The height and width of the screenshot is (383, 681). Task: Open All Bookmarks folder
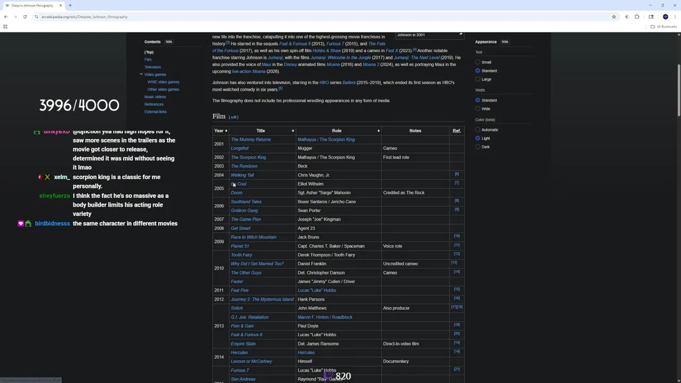coord(663,27)
